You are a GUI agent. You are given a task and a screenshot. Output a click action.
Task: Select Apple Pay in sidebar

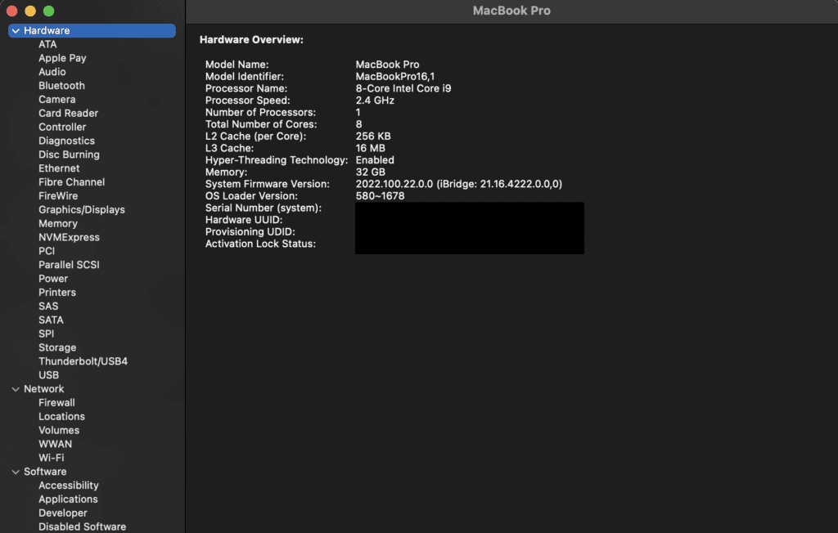coord(62,58)
